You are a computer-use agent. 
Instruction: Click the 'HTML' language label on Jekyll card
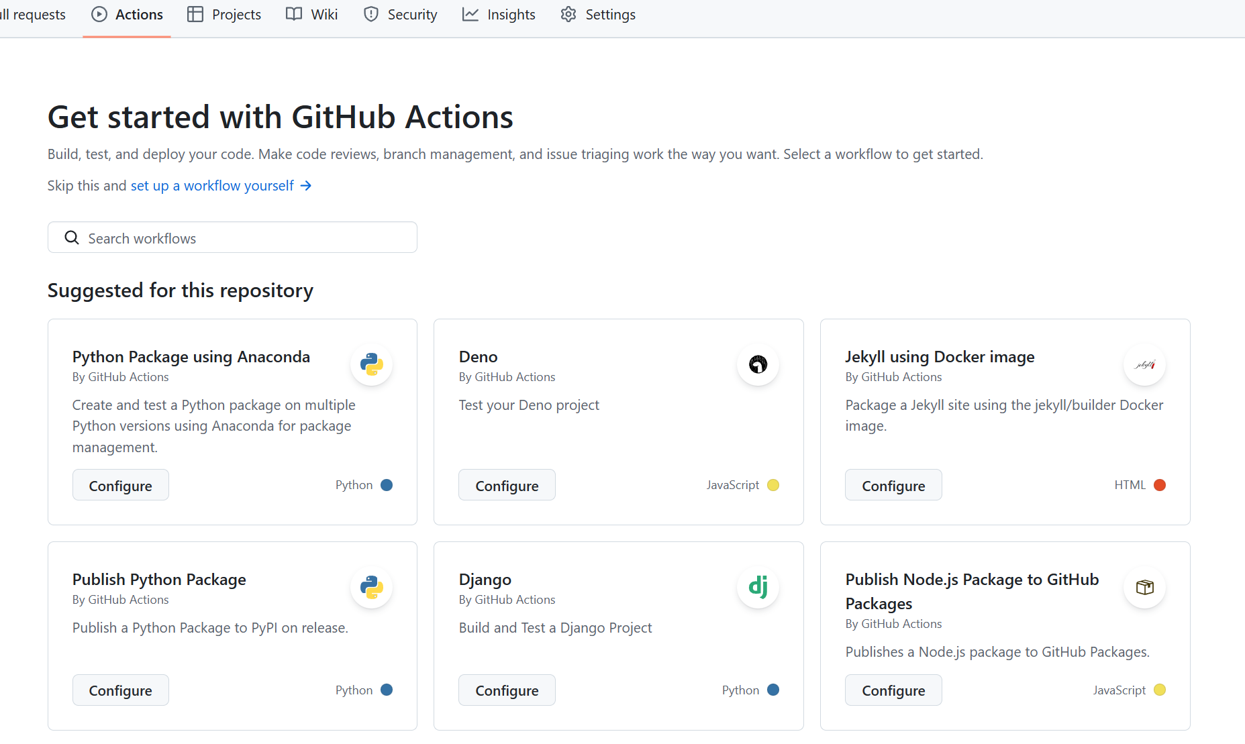coord(1130,485)
